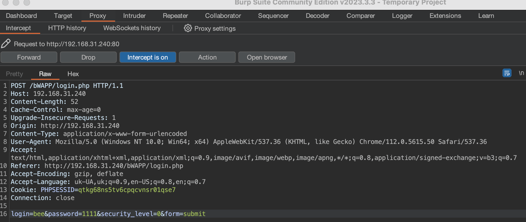Click the login=bee&password=1111 body line
Screen dimensions: 526x222
coord(108,214)
